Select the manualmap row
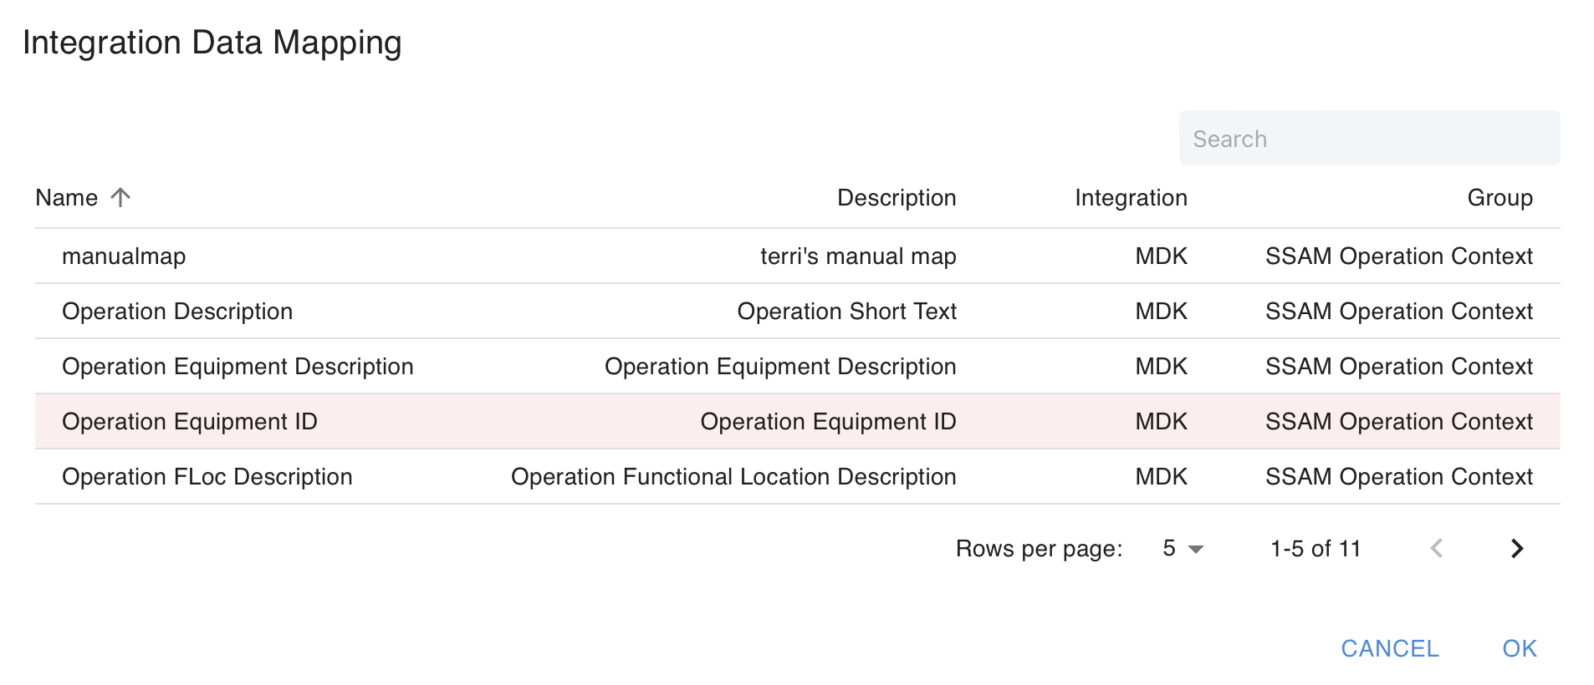1594x685 pixels. (124, 256)
